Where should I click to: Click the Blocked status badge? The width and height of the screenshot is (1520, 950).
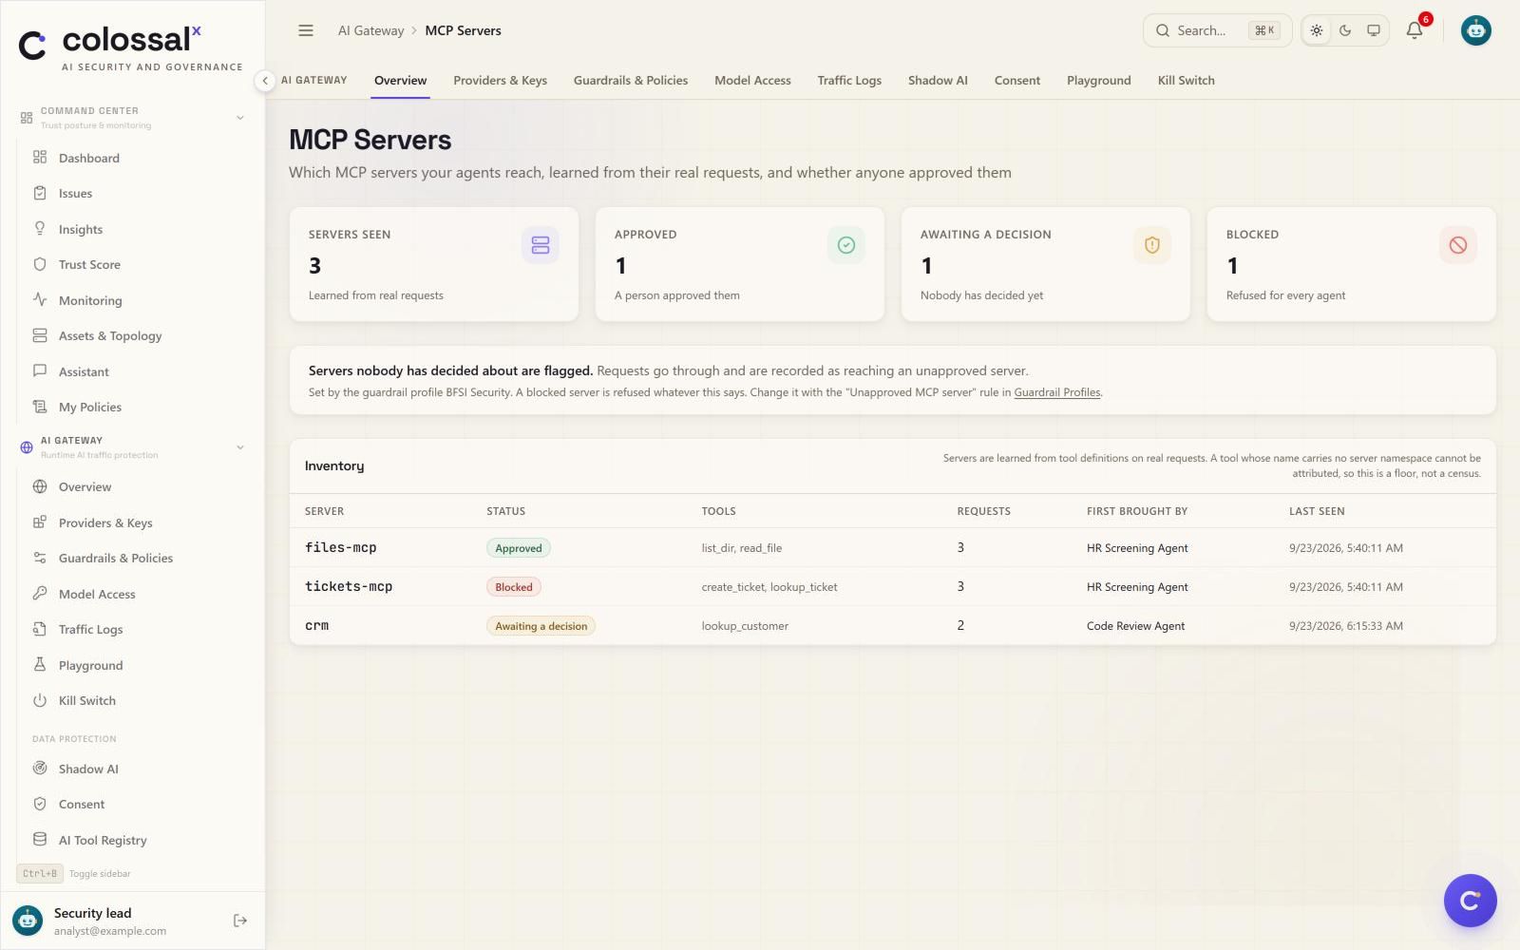514,587
